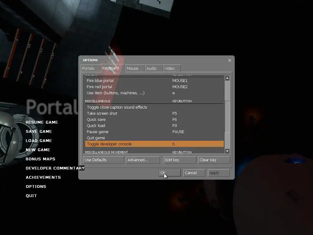Open Achievements from the main menu
313x235 pixels.
(43, 177)
